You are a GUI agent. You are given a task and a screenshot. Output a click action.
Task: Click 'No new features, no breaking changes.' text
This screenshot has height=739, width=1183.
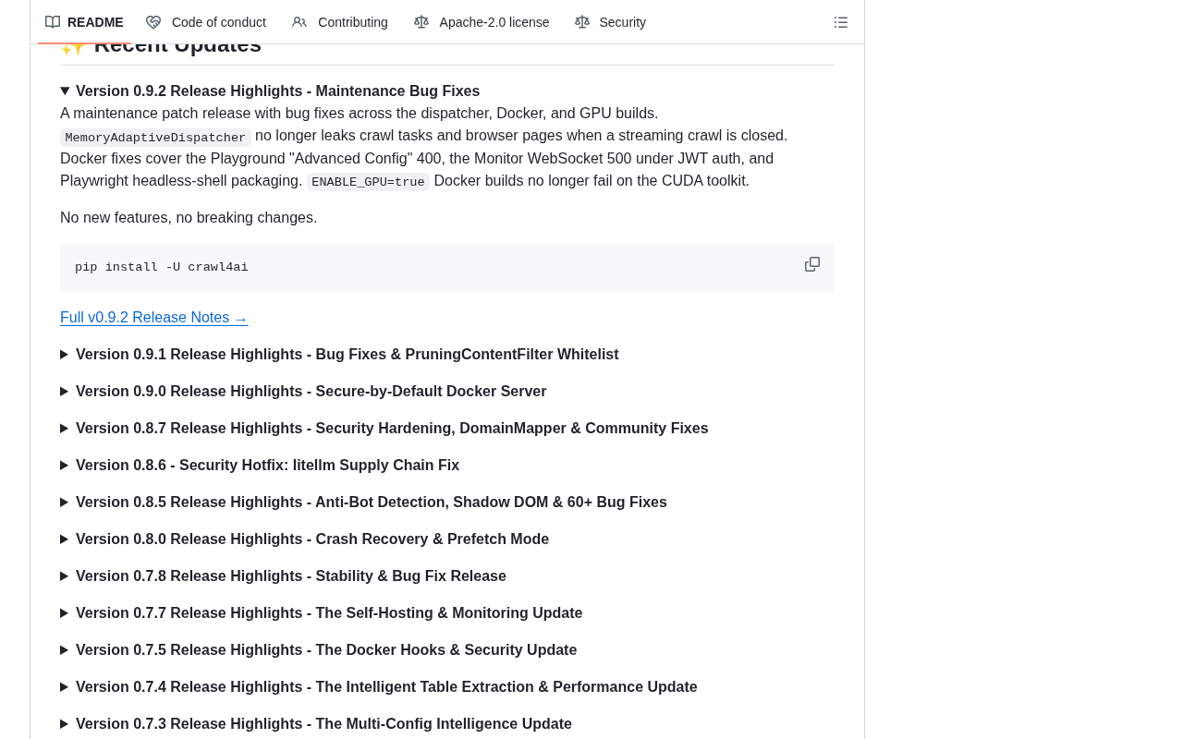[189, 218]
